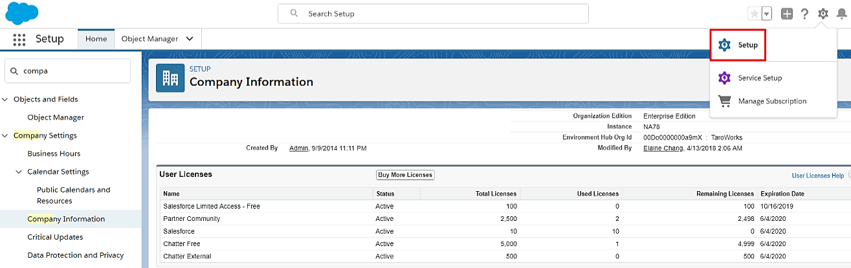
Task: Collapse the Calendar Settings node
Action: click(19, 172)
